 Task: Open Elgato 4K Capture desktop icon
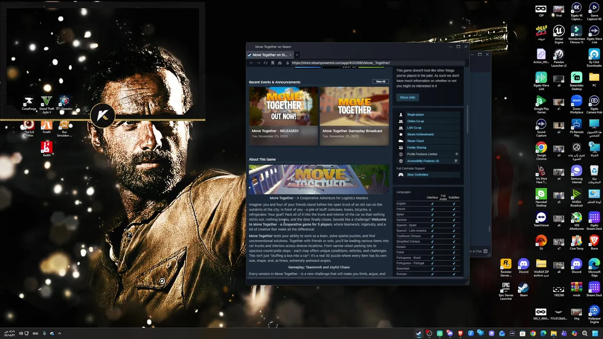click(x=576, y=12)
